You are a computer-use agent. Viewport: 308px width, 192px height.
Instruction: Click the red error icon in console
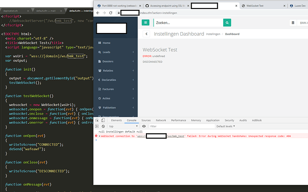pyautogui.click(x=96, y=136)
